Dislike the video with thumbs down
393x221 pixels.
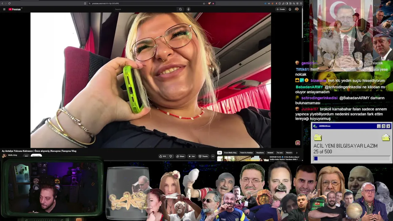[x=171, y=156]
